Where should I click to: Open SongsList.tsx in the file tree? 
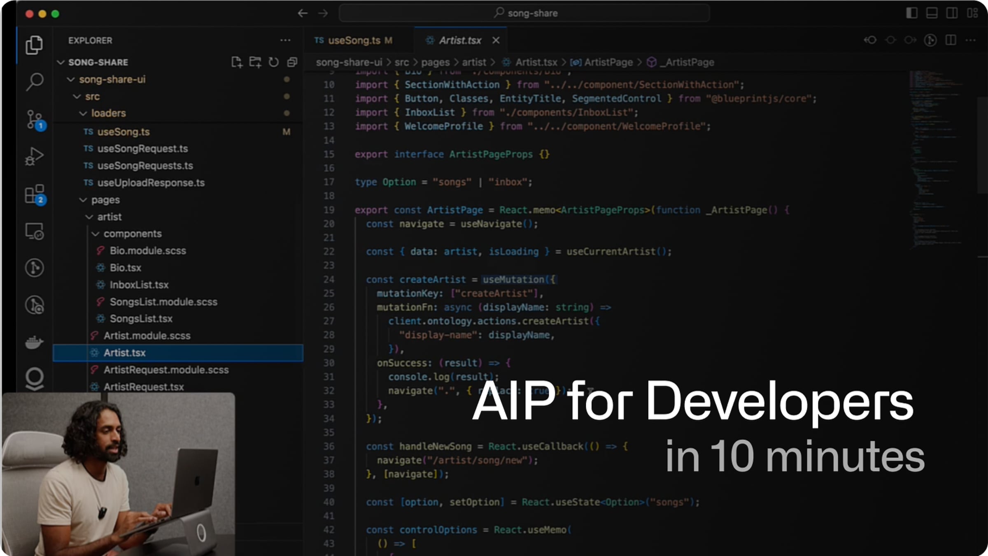tap(178, 319)
